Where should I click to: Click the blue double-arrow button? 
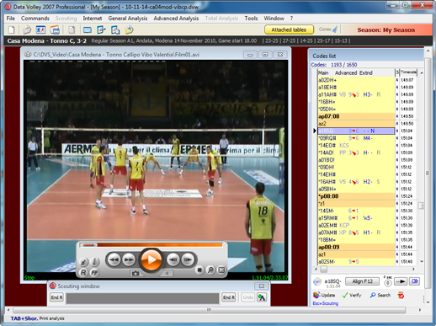415,281
